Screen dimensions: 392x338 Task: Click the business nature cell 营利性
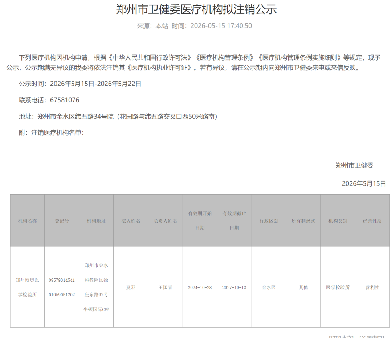click(372, 287)
